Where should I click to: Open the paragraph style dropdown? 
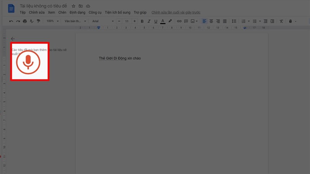coord(75,21)
